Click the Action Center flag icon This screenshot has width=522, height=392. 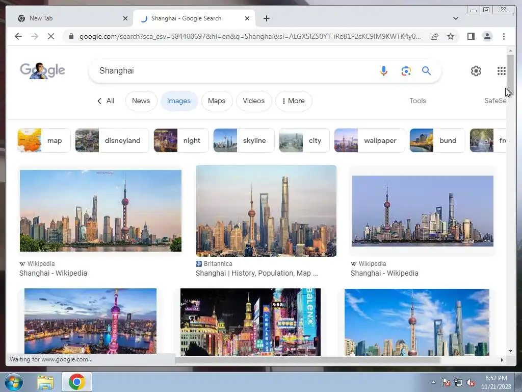pos(446,382)
